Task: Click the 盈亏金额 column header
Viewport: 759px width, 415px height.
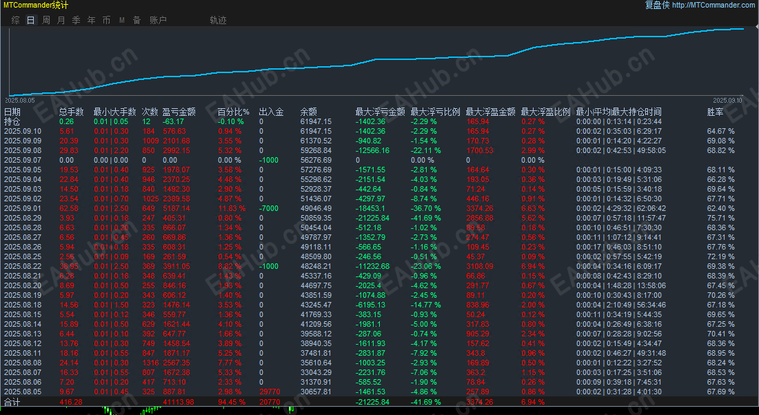Action: click(179, 112)
